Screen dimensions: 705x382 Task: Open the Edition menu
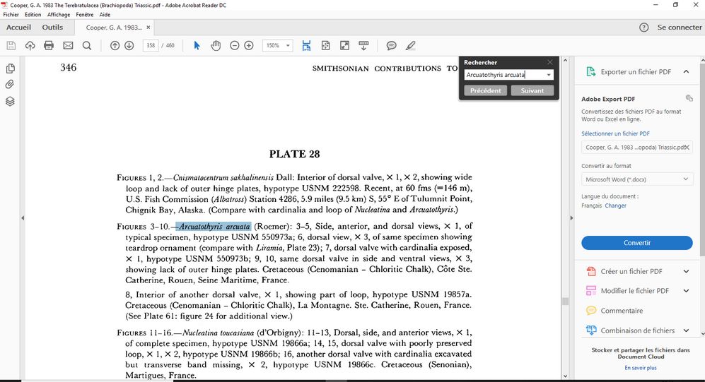pyautogui.click(x=33, y=14)
